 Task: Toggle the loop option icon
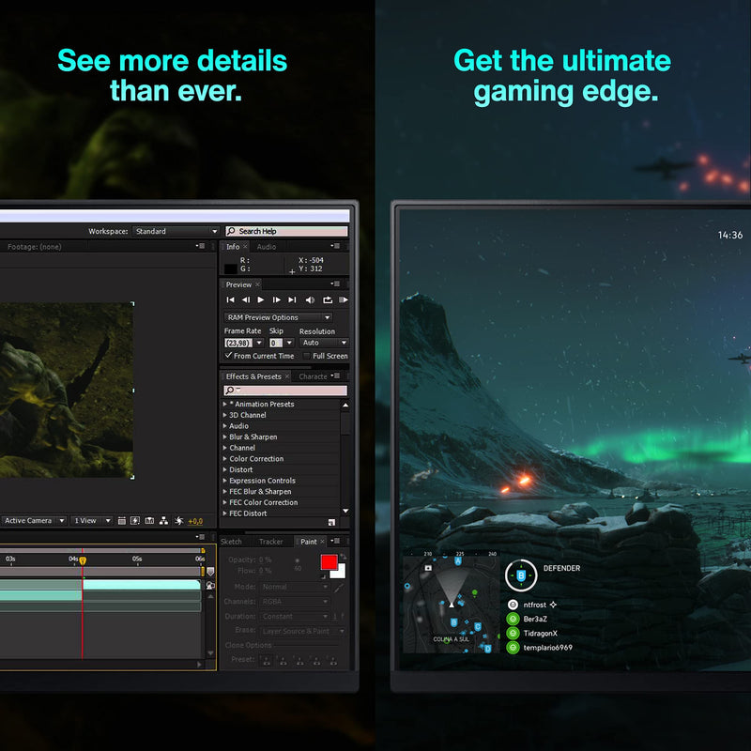(328, 299)
